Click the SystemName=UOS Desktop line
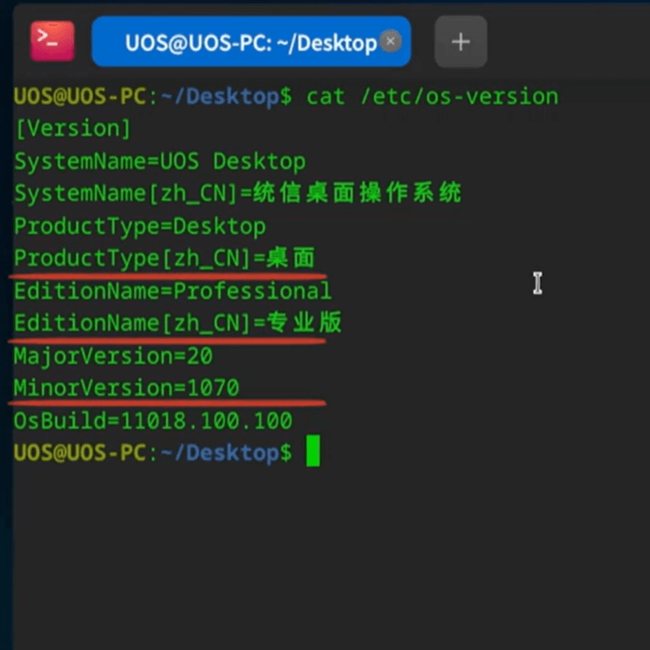 pos(159,161)
